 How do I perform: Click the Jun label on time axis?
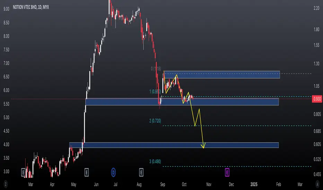coord(96,184)
